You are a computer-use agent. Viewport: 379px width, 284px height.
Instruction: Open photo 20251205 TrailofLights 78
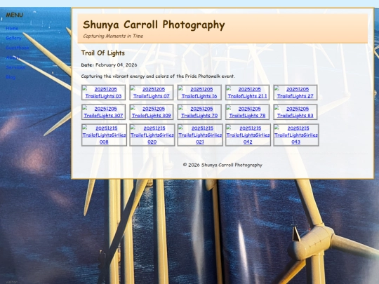[247, 112]
